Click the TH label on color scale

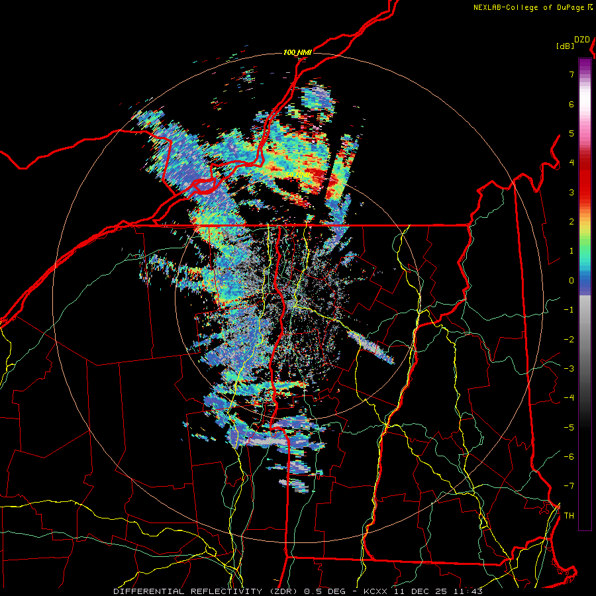pyautogui.click(x=569, y=516)
